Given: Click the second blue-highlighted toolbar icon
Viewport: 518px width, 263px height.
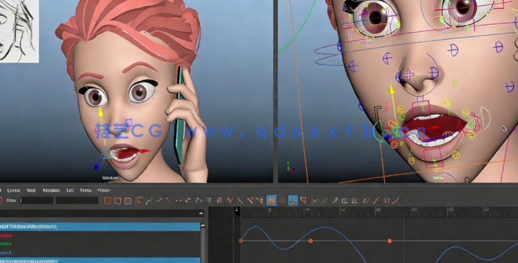Looking at the screenshot, I should pyautogui.click(x=293, y=200).
